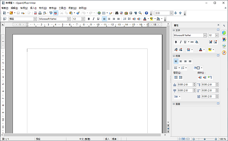The width and height of the screenshot is (228, 141).
Task: Click sidebar Strikethrough button
Action: [x=192, y=42]
